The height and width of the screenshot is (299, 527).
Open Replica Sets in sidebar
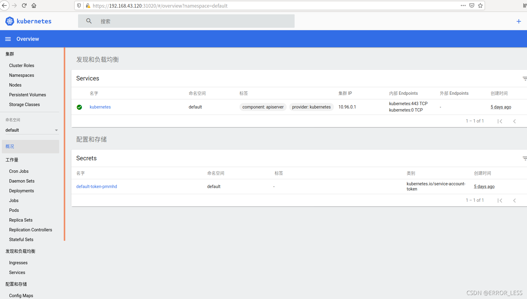21,220
